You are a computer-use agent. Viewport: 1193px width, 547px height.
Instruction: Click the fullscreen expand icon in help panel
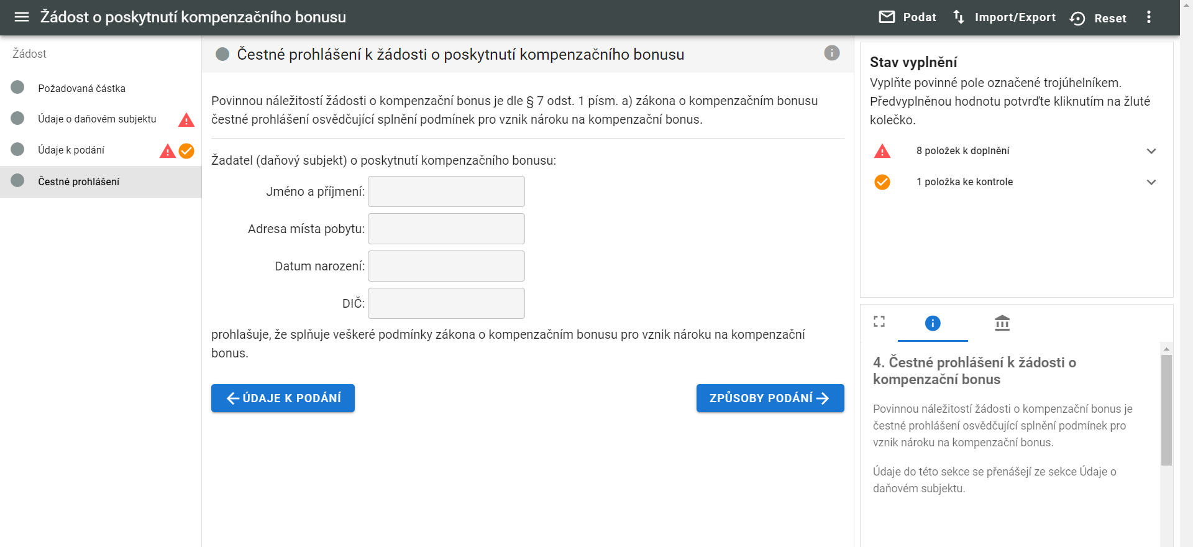click(879, 322)
